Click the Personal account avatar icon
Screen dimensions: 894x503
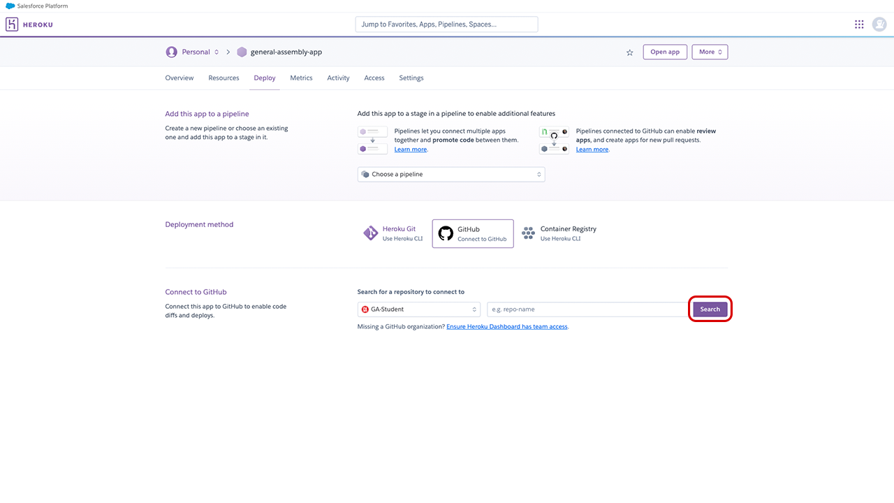171,52
